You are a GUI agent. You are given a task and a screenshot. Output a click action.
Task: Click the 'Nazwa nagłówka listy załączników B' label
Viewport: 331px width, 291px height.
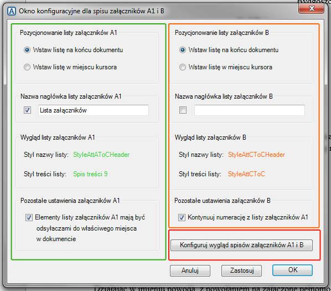tap(224, 96)
